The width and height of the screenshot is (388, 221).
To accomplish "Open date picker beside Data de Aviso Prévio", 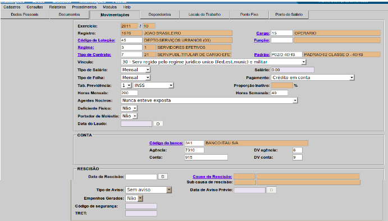I will click(x=271, y=190).
